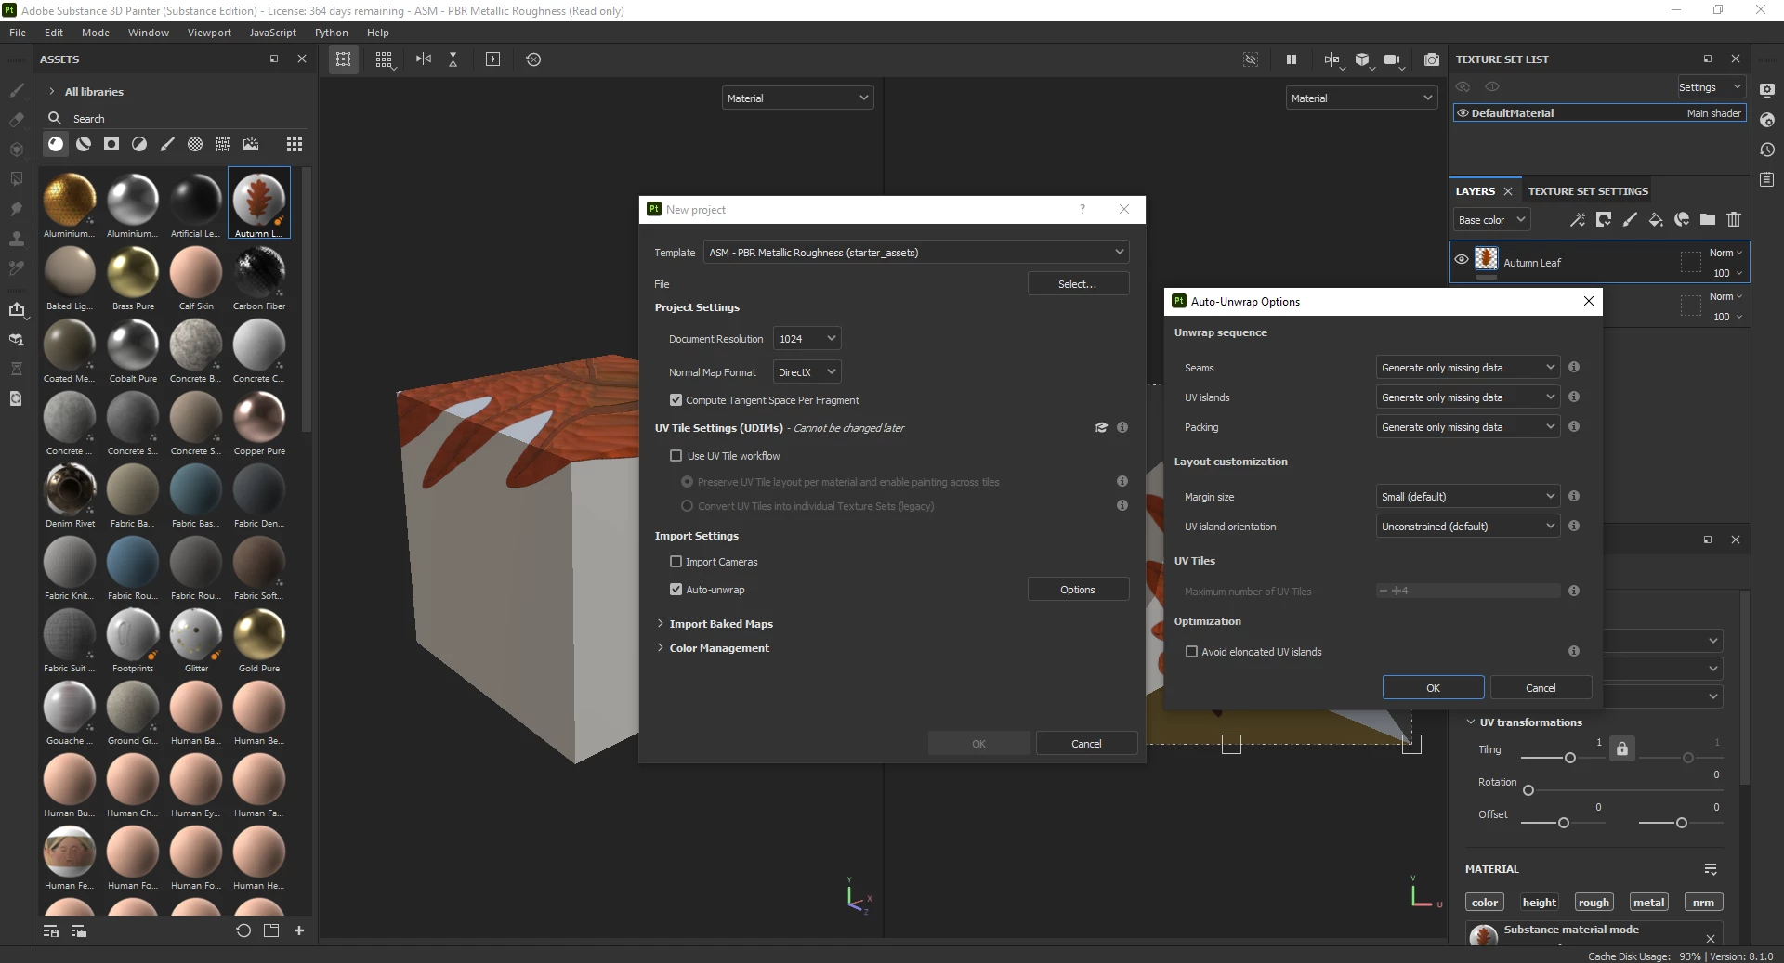Open the Template dropdown in New project
This screenshot has width=1784, height=963.
click(916, 253)
